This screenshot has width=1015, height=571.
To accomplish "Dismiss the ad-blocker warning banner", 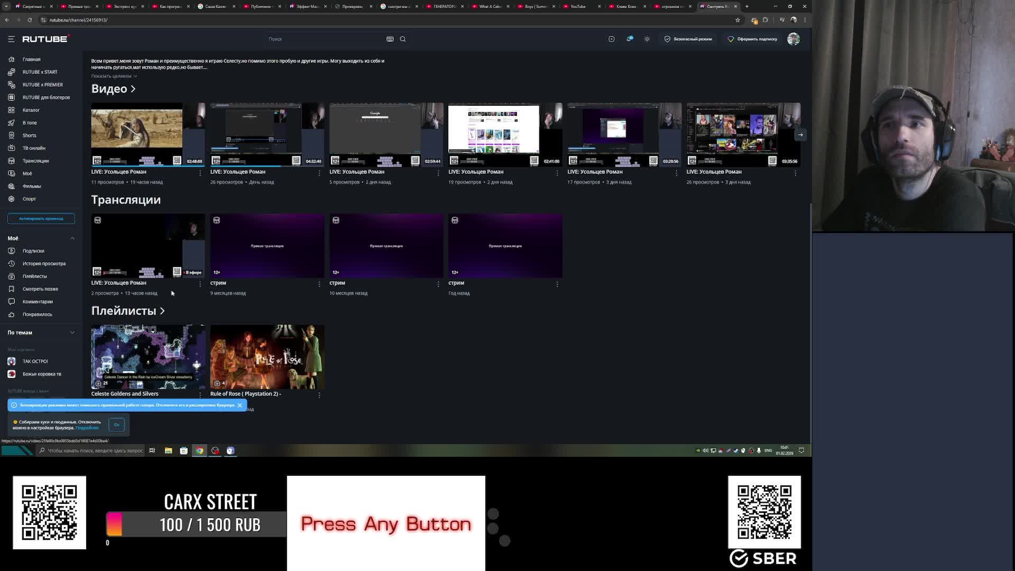I will (x=239, y=406).
